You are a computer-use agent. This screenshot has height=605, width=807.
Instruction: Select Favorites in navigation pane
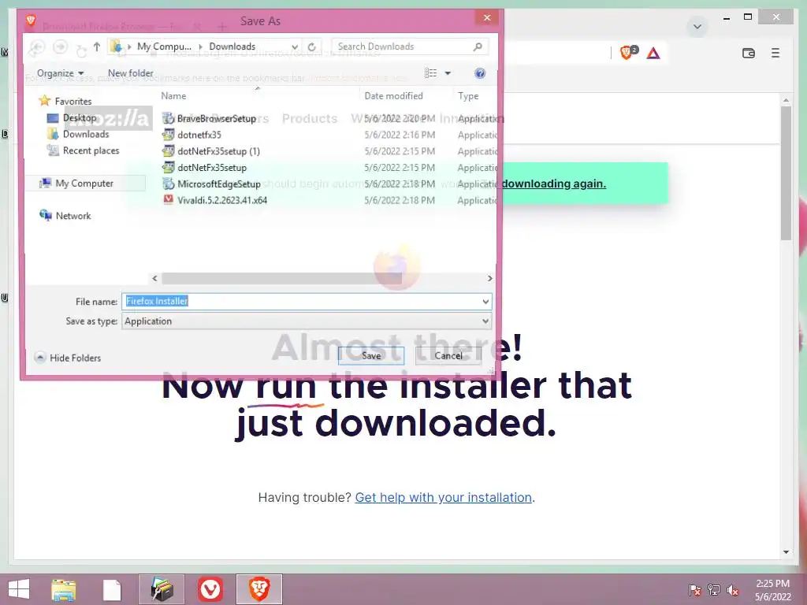coord(66,102)
